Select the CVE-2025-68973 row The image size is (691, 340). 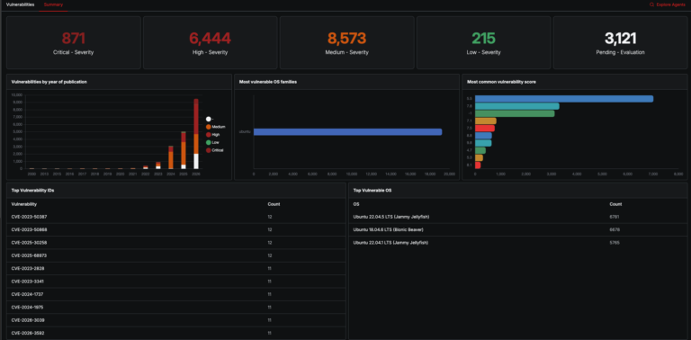(x=176, y=255)
